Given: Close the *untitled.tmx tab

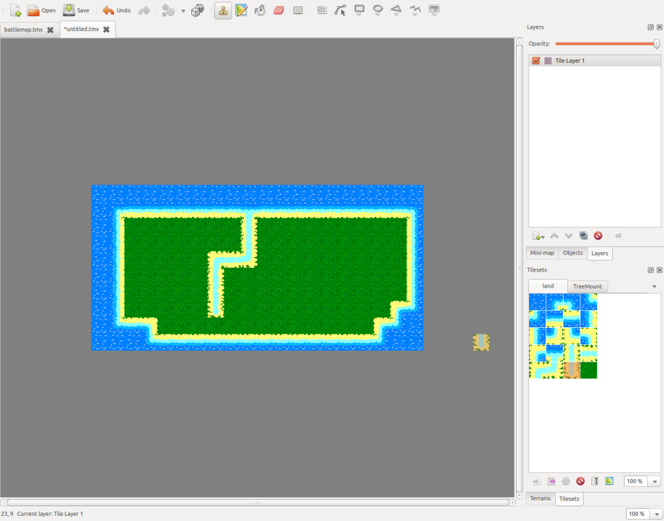Looking at the screenshot, I should [x=107, y=29].
